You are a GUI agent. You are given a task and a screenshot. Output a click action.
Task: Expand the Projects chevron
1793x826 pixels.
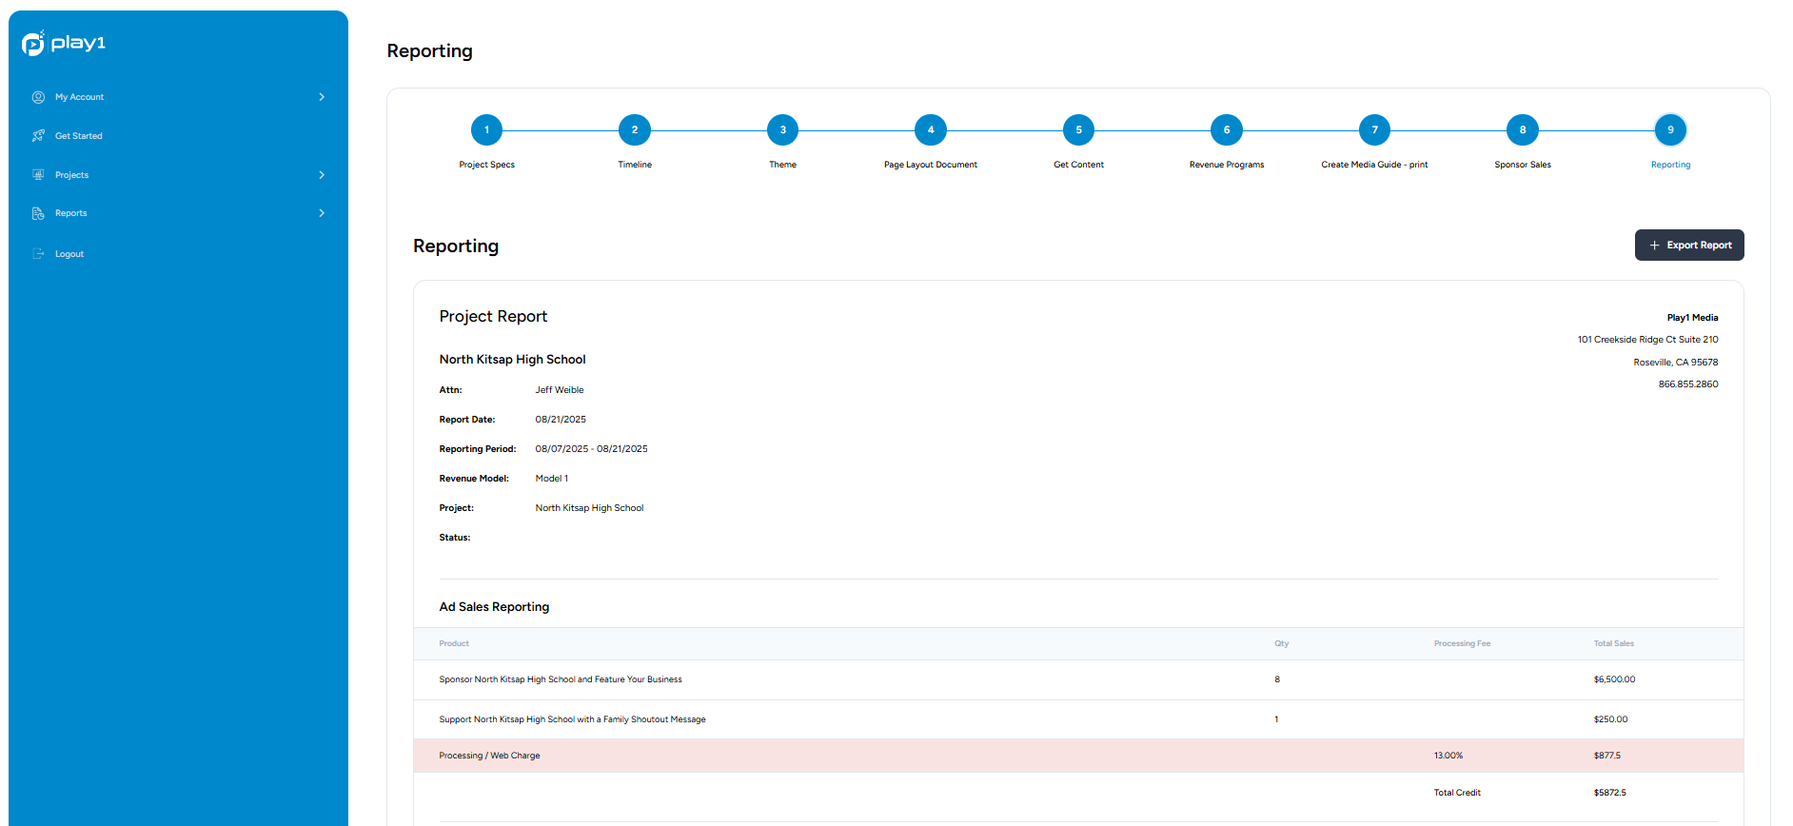[x=322, y=175]
